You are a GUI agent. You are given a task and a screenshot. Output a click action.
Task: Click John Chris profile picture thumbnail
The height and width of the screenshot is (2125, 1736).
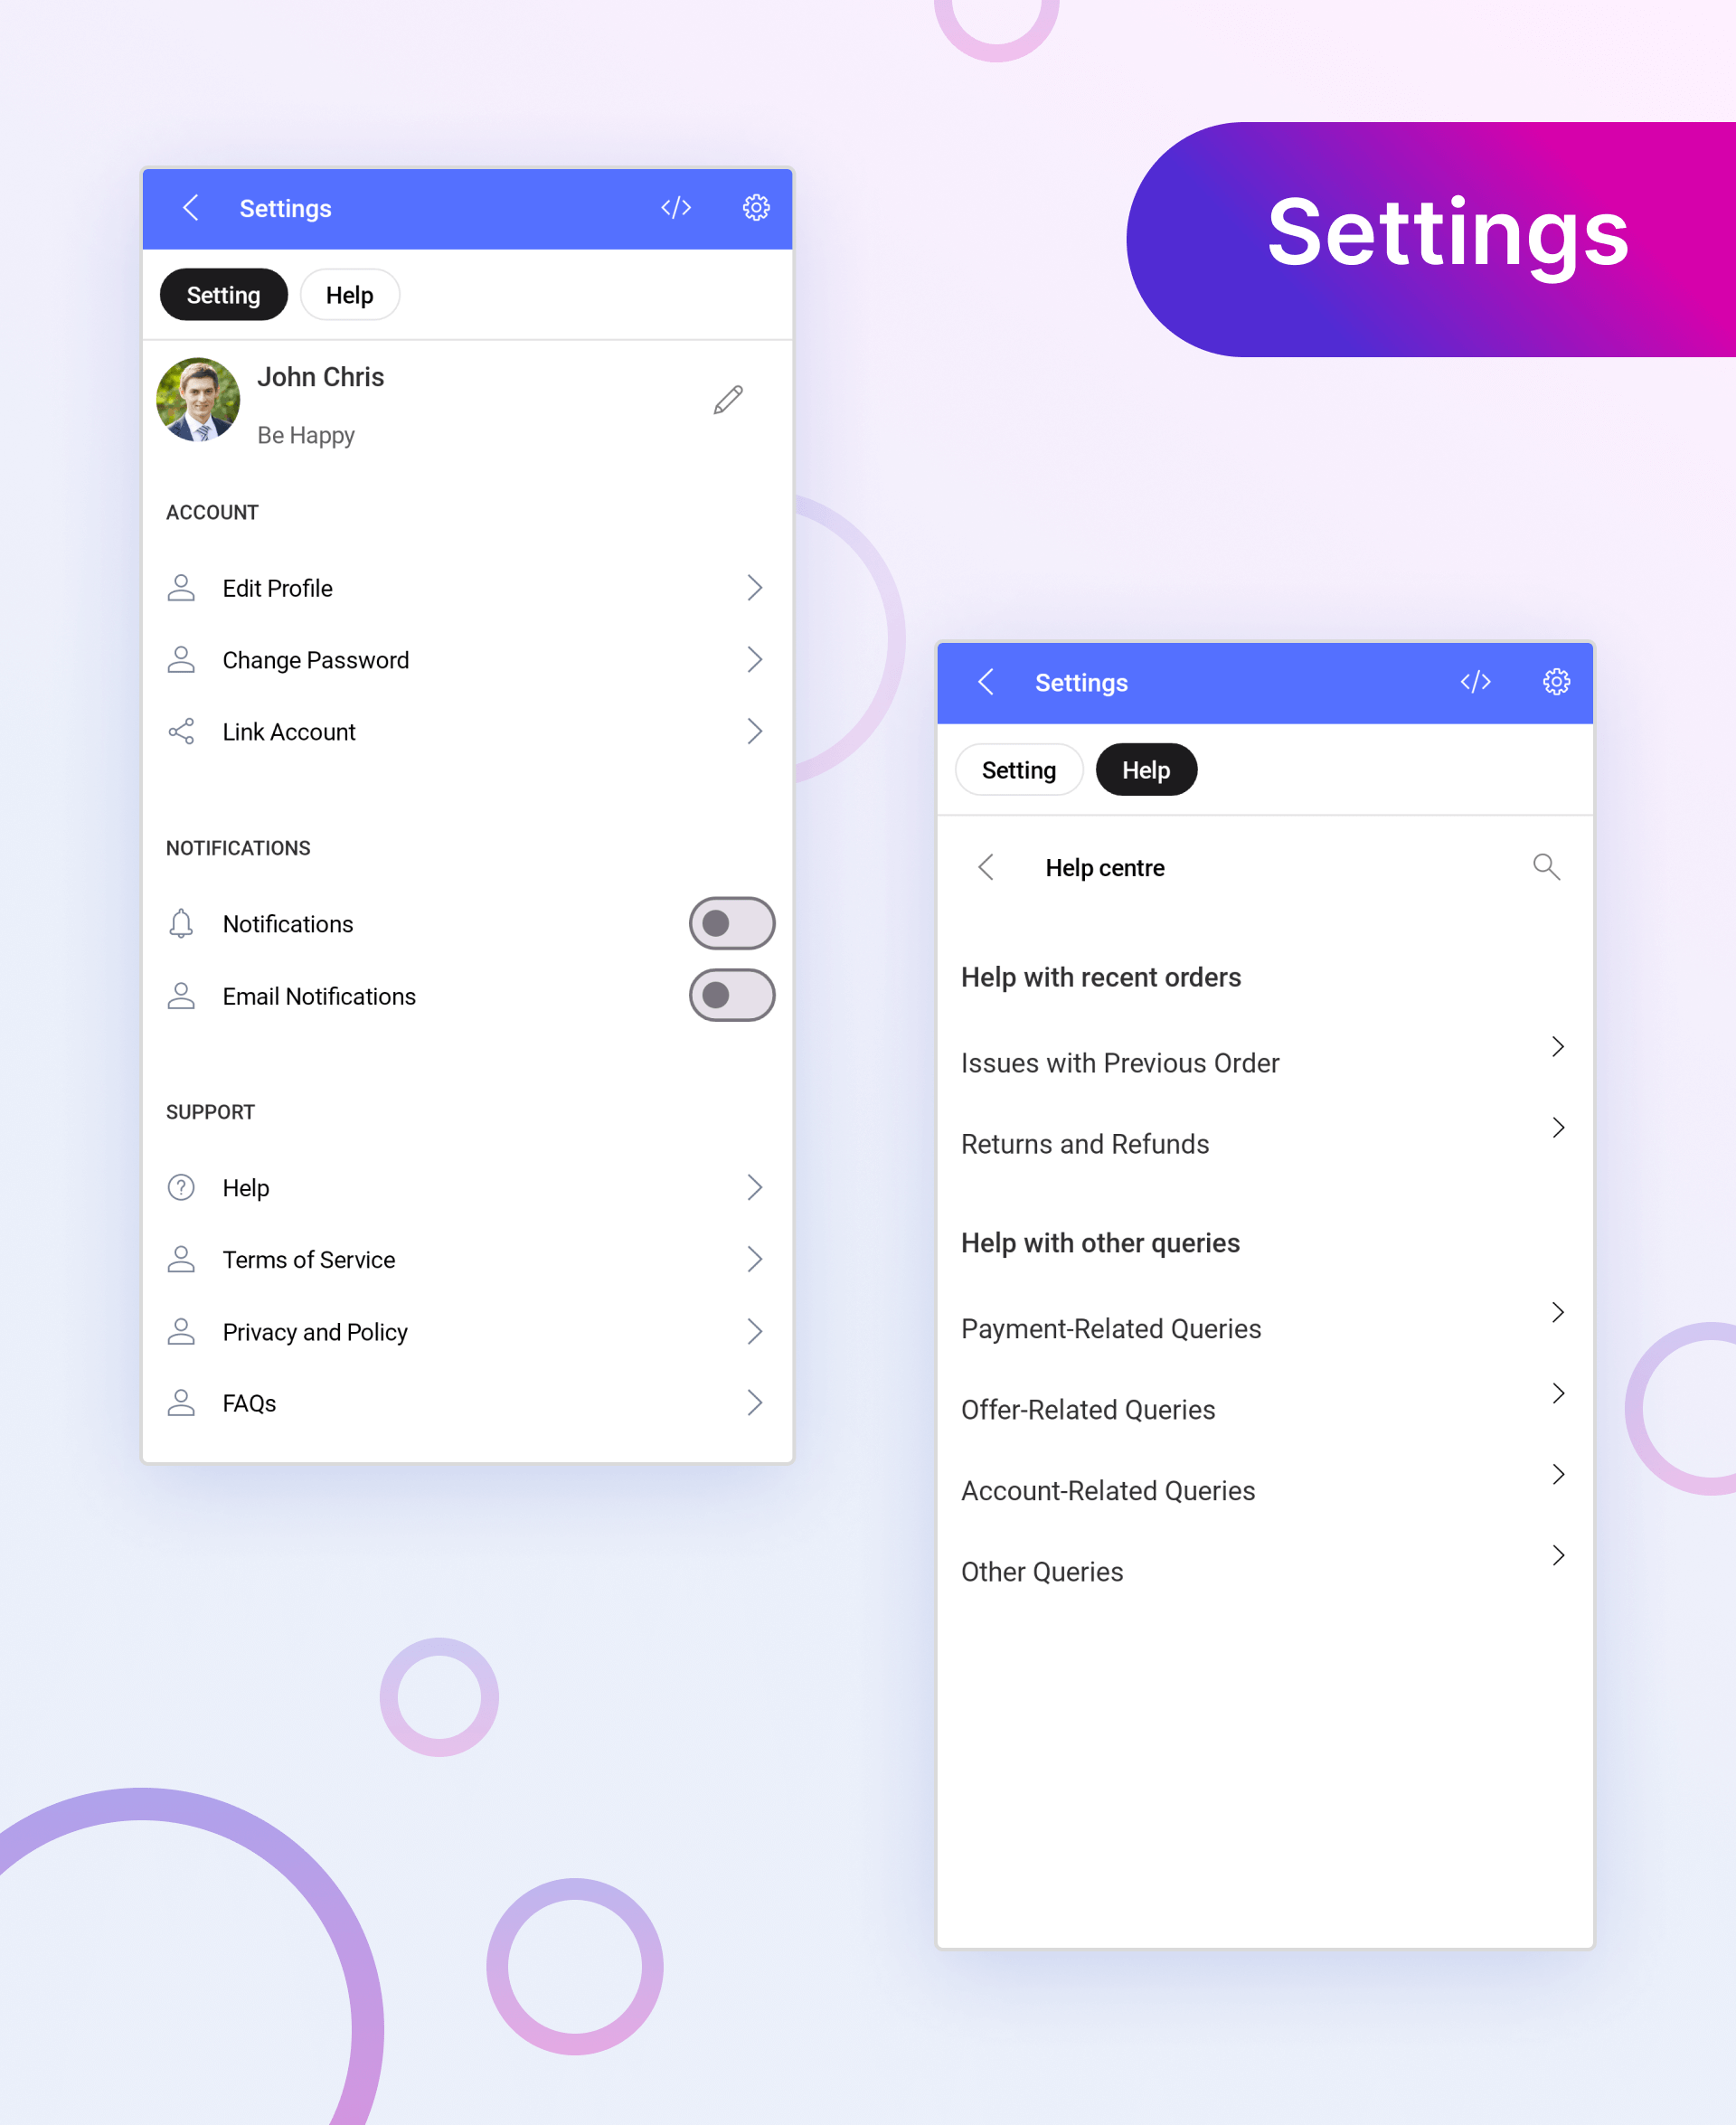click(x=199, y=401)
